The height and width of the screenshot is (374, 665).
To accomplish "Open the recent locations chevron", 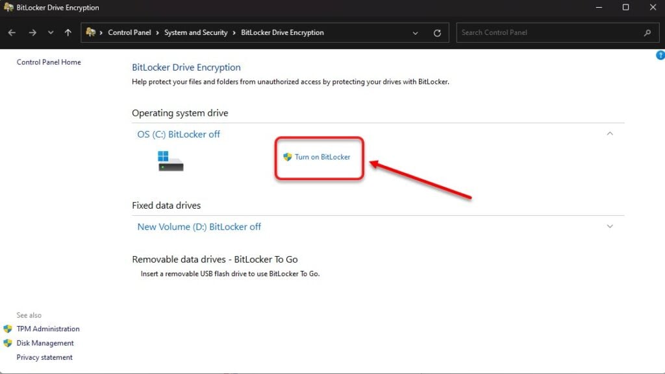I will [51, 32].
